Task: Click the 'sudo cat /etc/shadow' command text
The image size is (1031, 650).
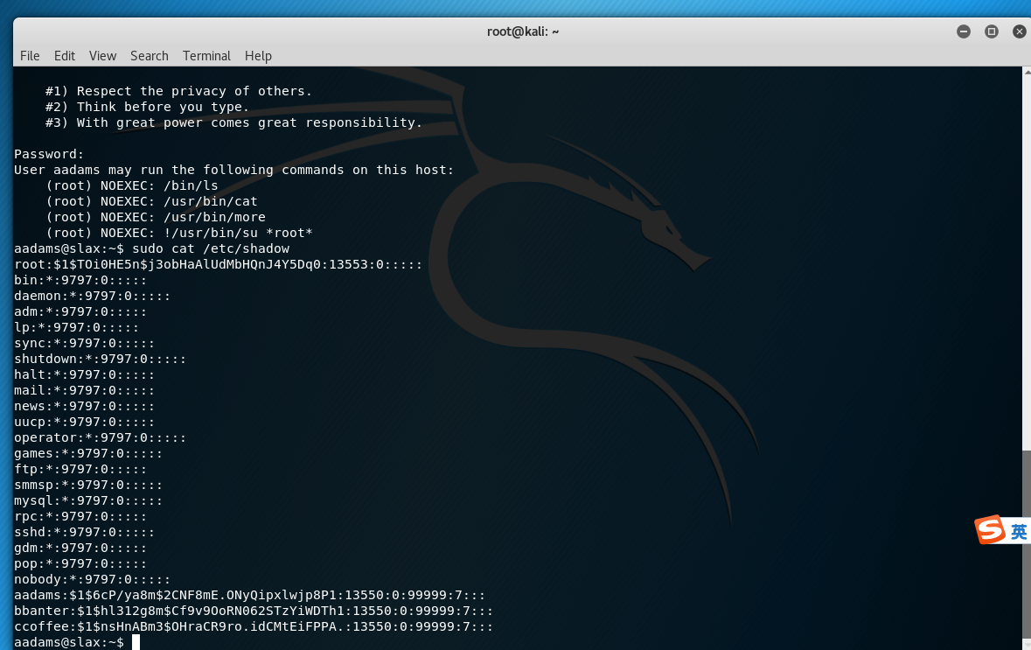Action: click(211, 248)
